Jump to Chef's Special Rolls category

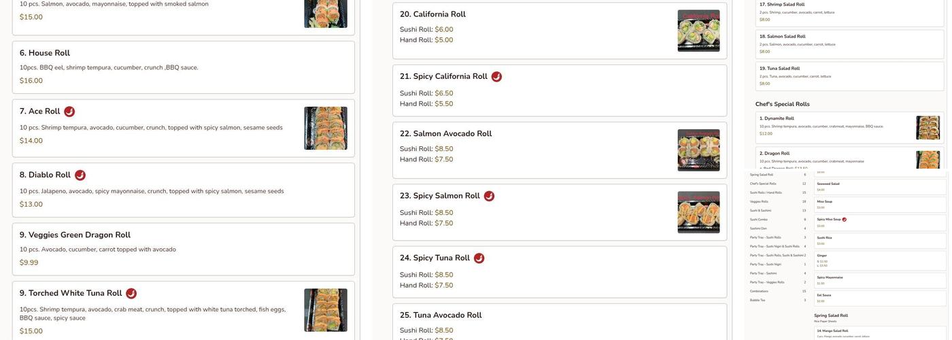763,184
